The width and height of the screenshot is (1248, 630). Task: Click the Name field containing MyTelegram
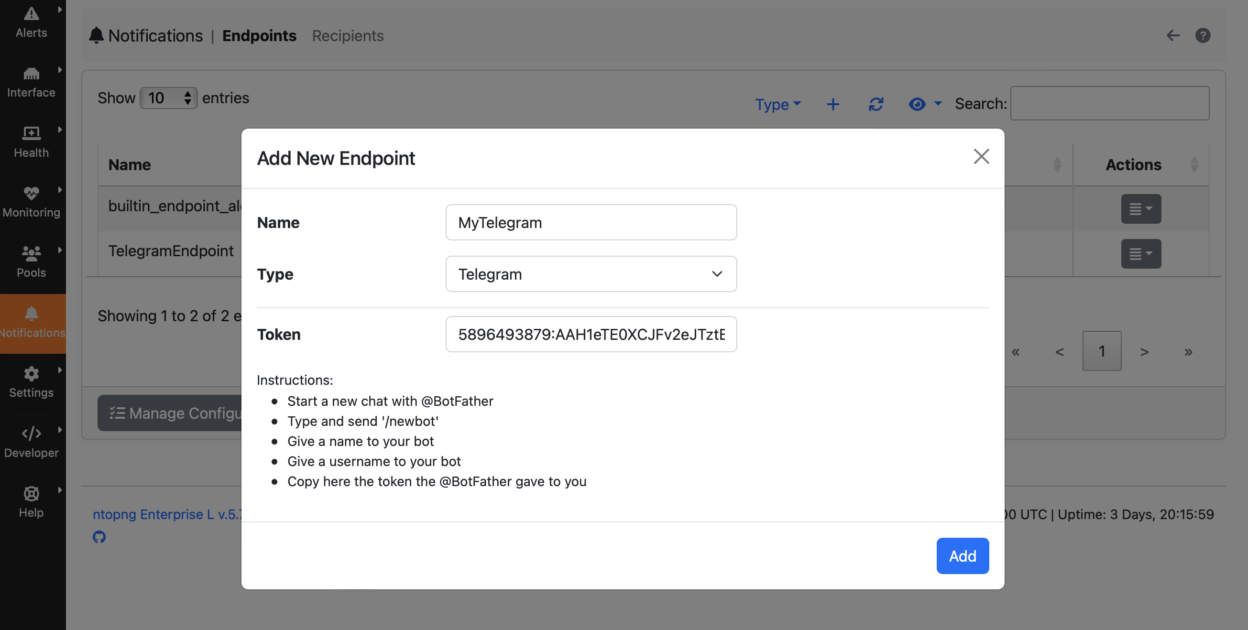pyautogui.click(x=591, y=222)
